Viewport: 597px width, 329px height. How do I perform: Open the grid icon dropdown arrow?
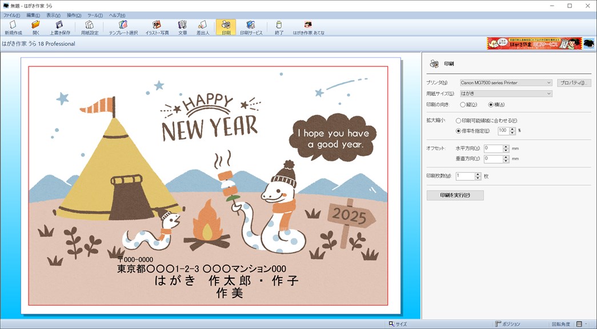pyautogui.click(x=586, y=324)
